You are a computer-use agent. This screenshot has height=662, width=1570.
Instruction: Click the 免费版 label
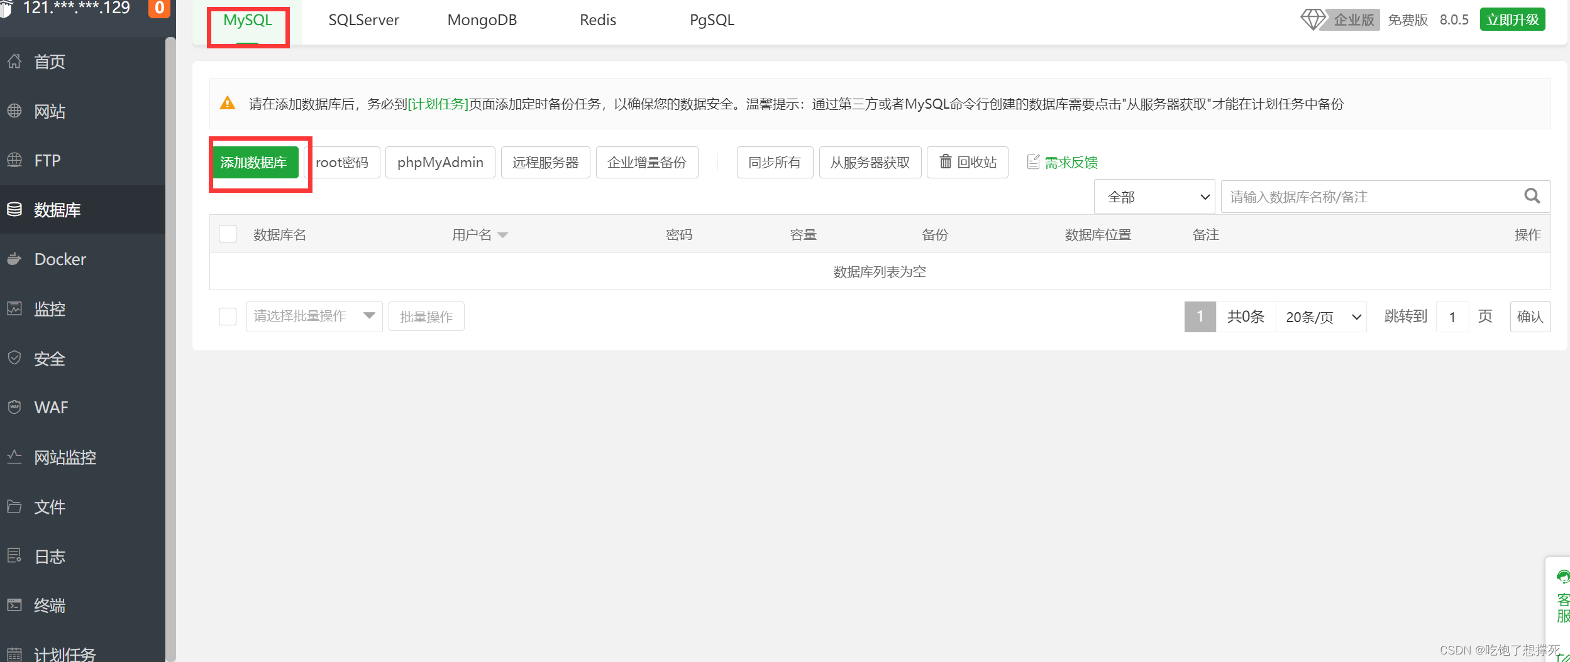1408,20
